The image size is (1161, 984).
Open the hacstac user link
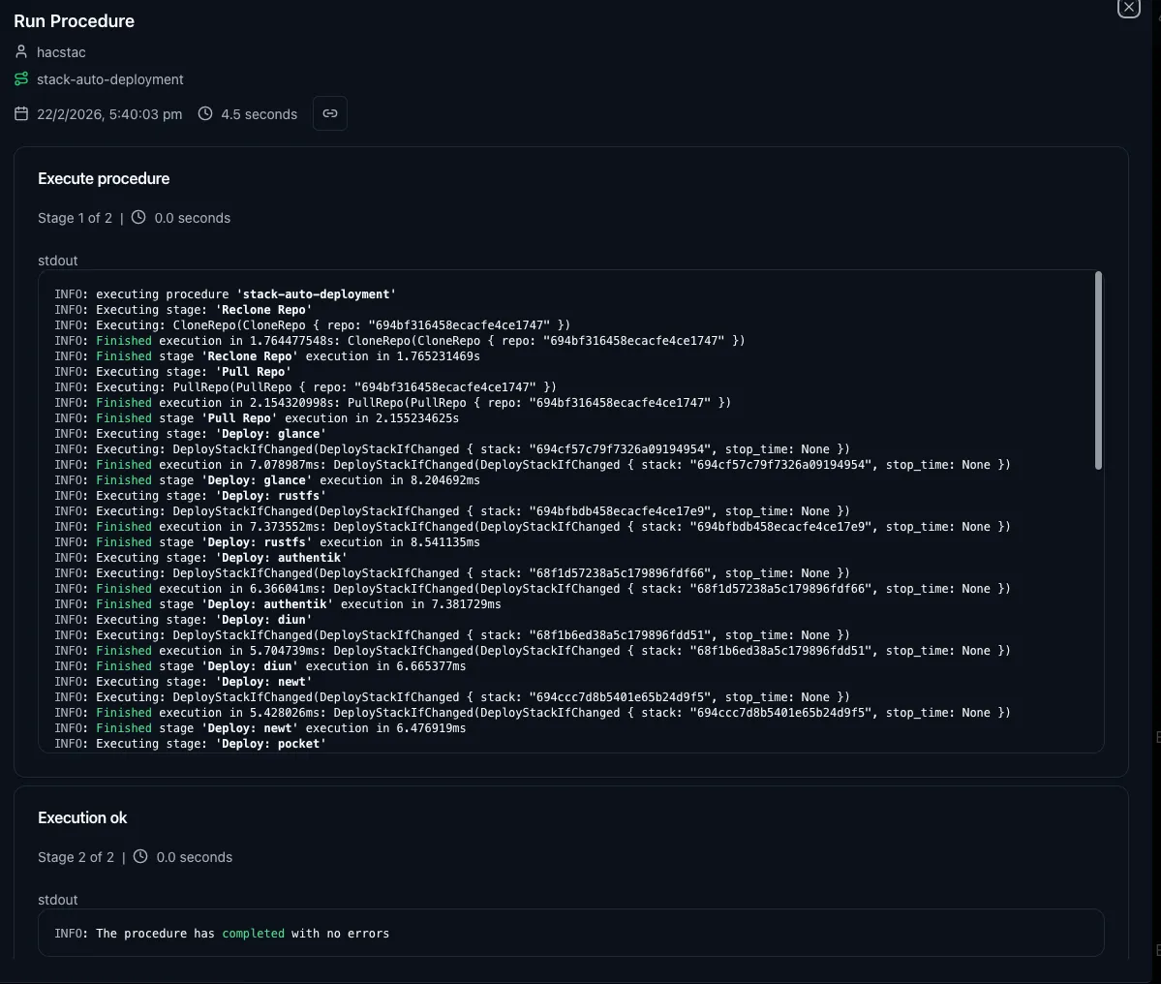(x=61, y=52)
